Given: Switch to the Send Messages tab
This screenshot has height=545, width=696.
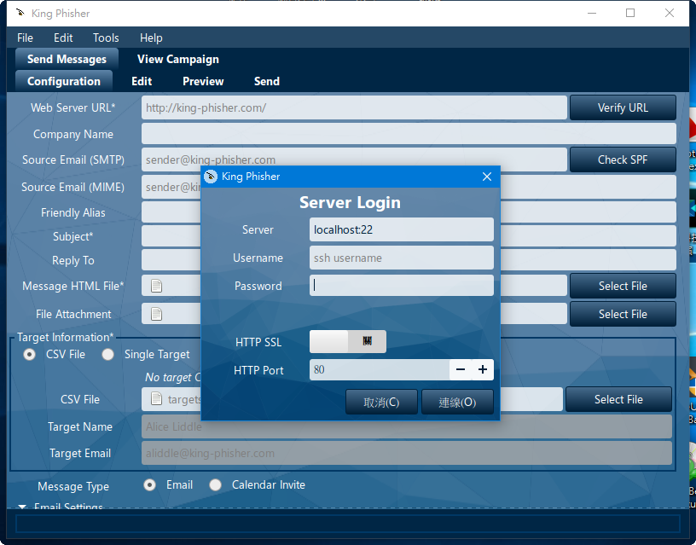Looking at the screenshot, I should (x=67, y=59).
